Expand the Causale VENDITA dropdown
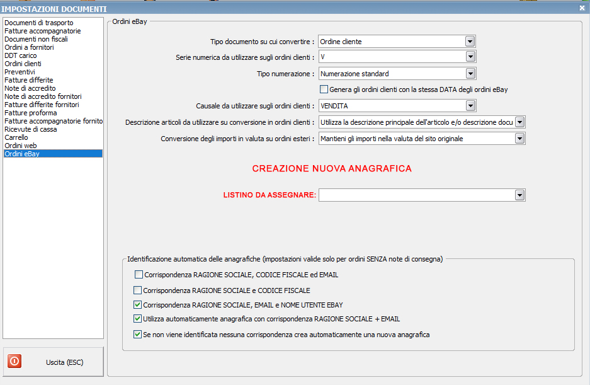Viewport: 590px width, 385px height. (x=471, y=106)
